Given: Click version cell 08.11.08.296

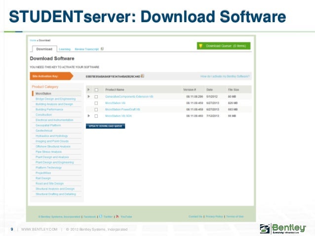Looking at the screenshot, I should 195,97.
